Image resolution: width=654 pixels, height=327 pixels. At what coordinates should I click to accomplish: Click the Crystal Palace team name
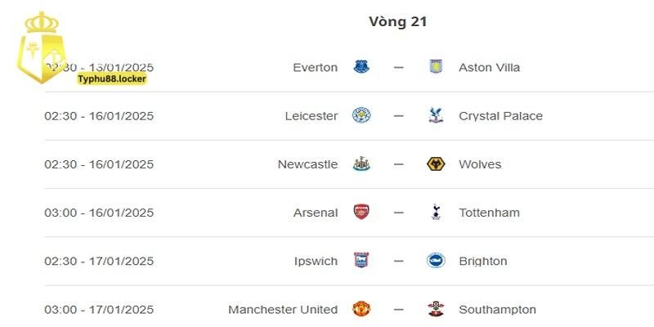click(x=501, y=115)
